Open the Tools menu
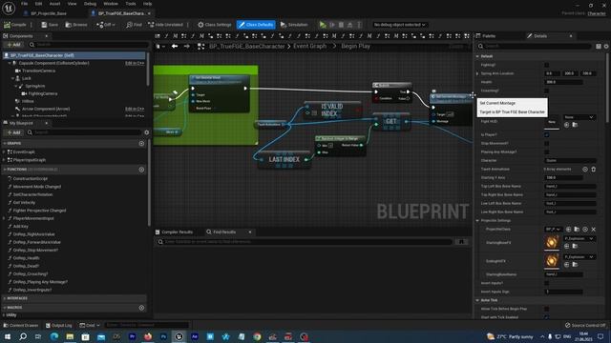The height and width of the screenshot is (343, 611). (131, 4)
